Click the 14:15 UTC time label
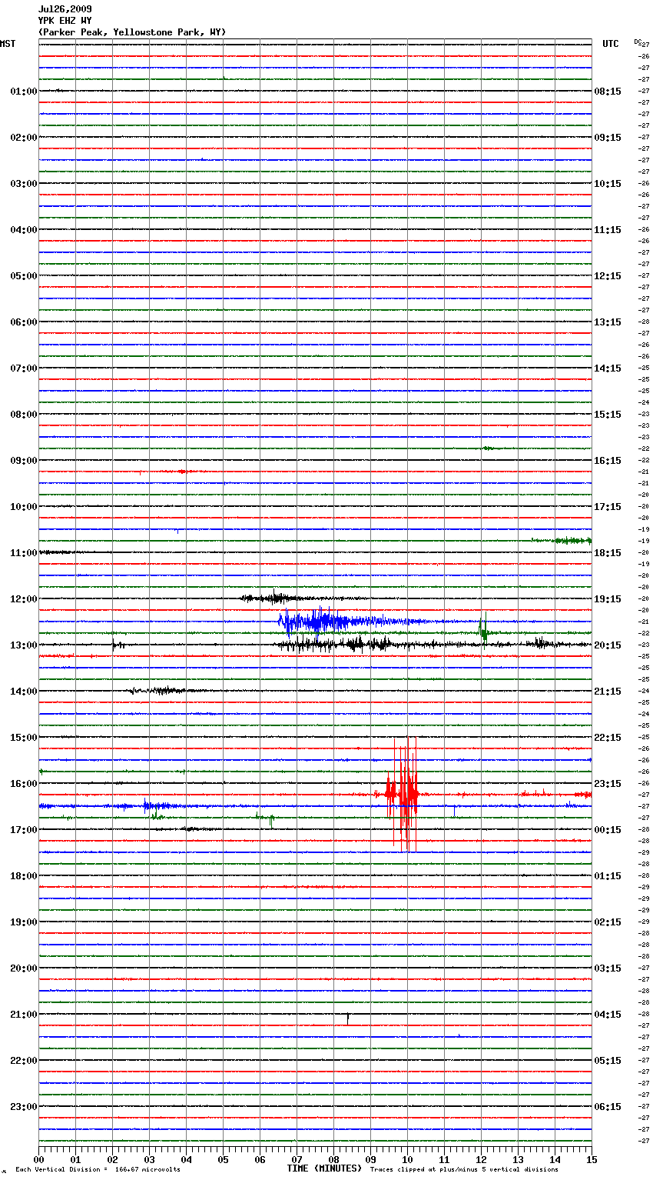The height and width of the screenshot is (1180, 653). pos(608,368)
